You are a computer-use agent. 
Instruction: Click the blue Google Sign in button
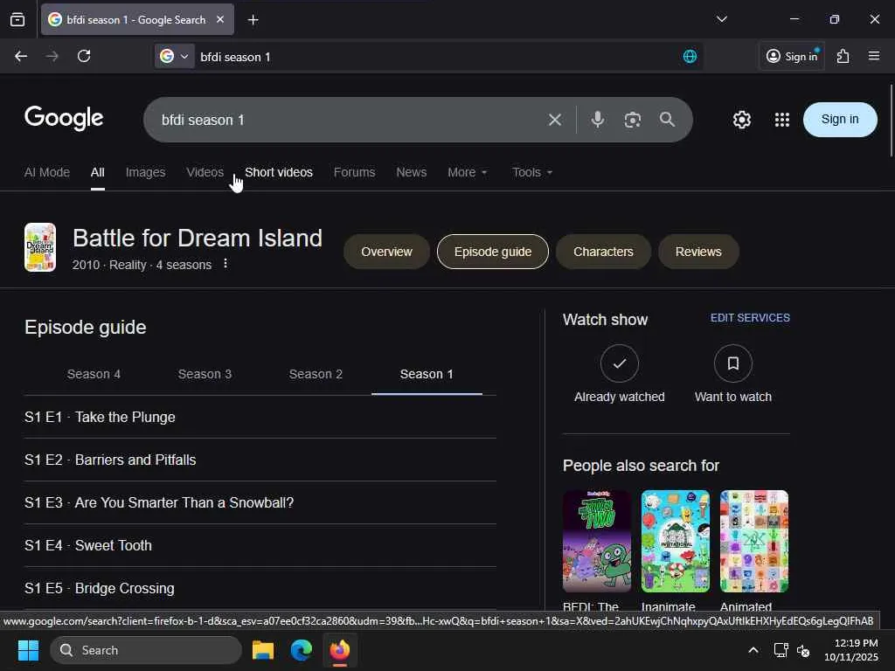point(840,119)
